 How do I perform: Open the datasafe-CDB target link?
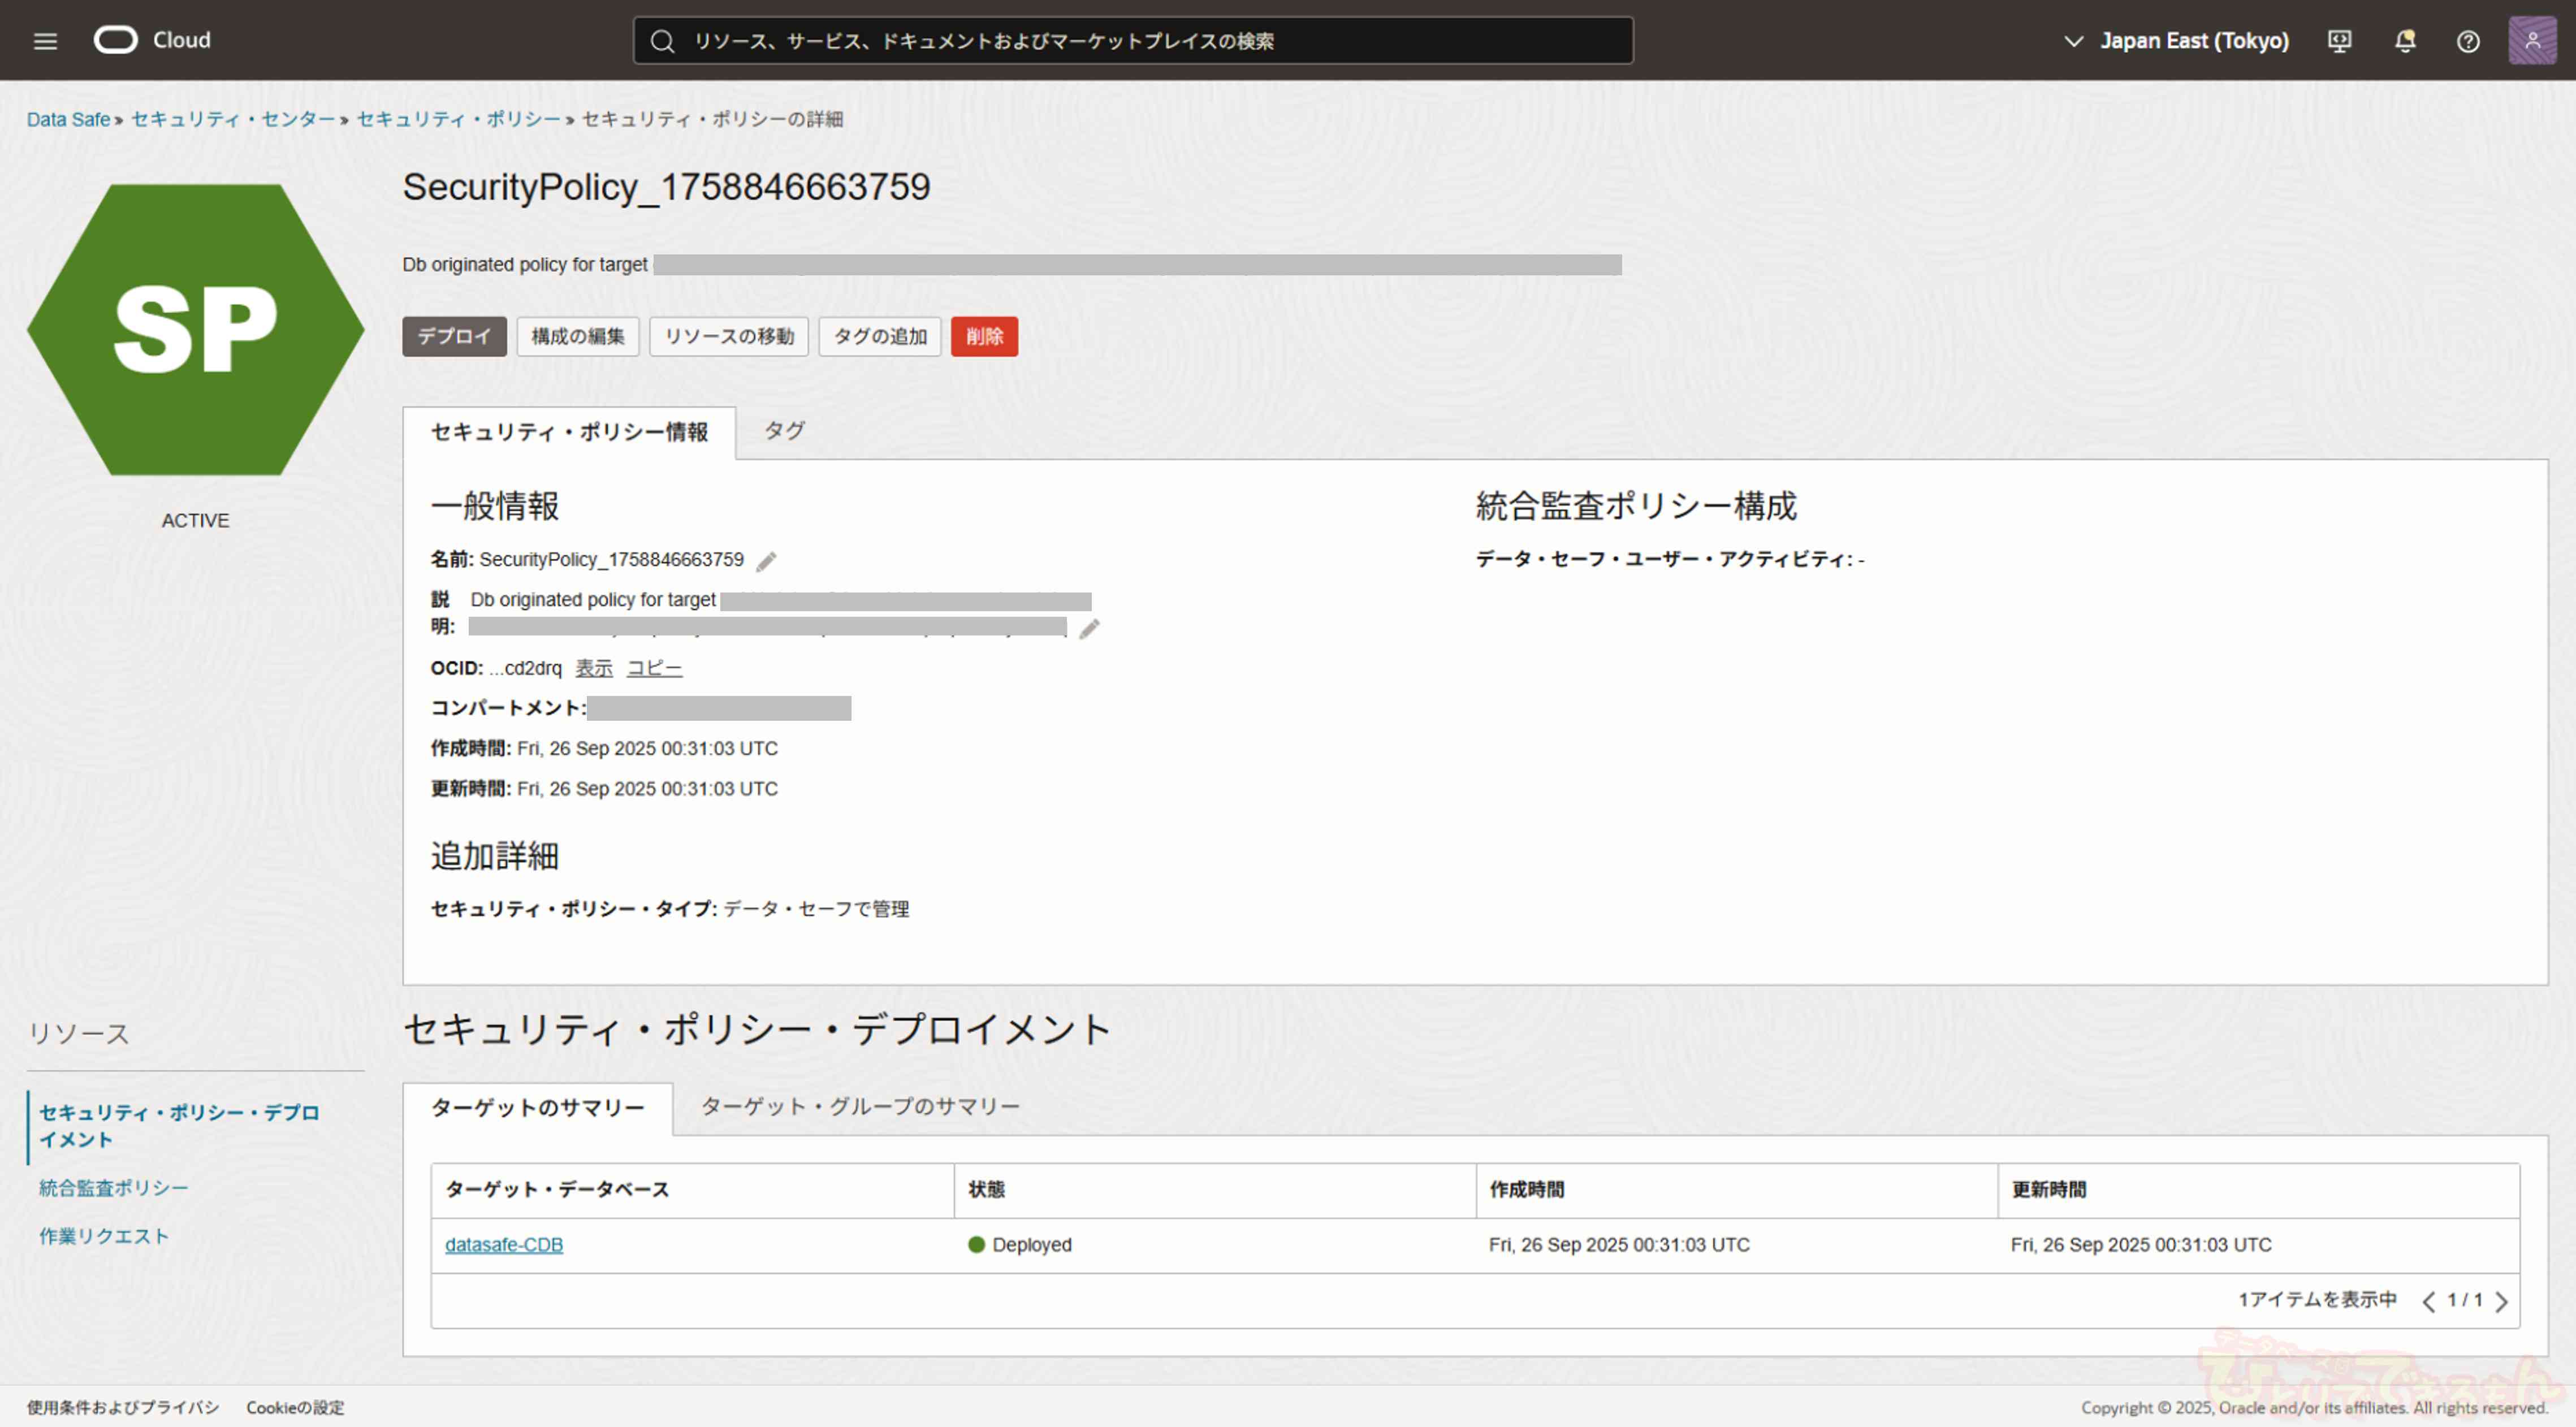click(504, 1245)
